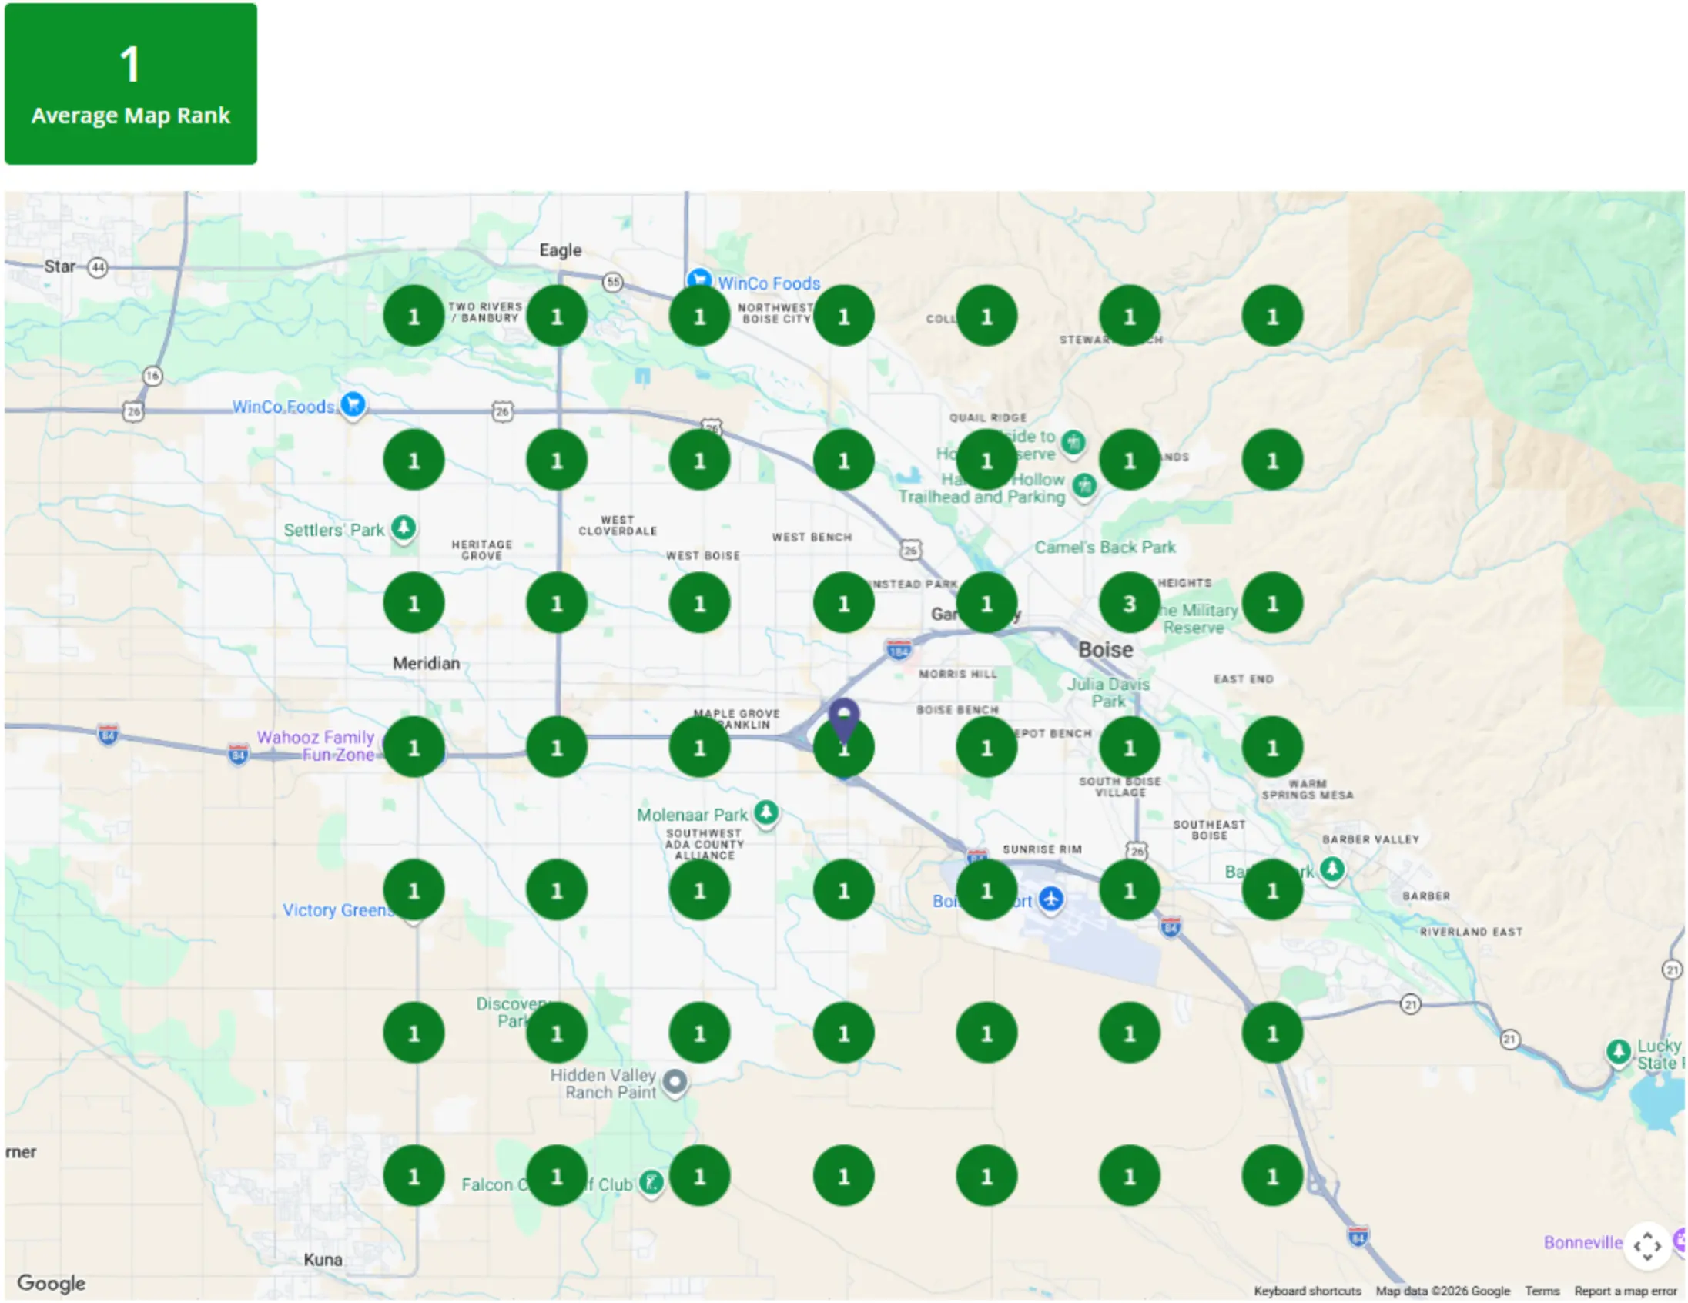Screen dimensions: 1688x1303
Task: Click Report a map error link
Action: (1625, 1290)
